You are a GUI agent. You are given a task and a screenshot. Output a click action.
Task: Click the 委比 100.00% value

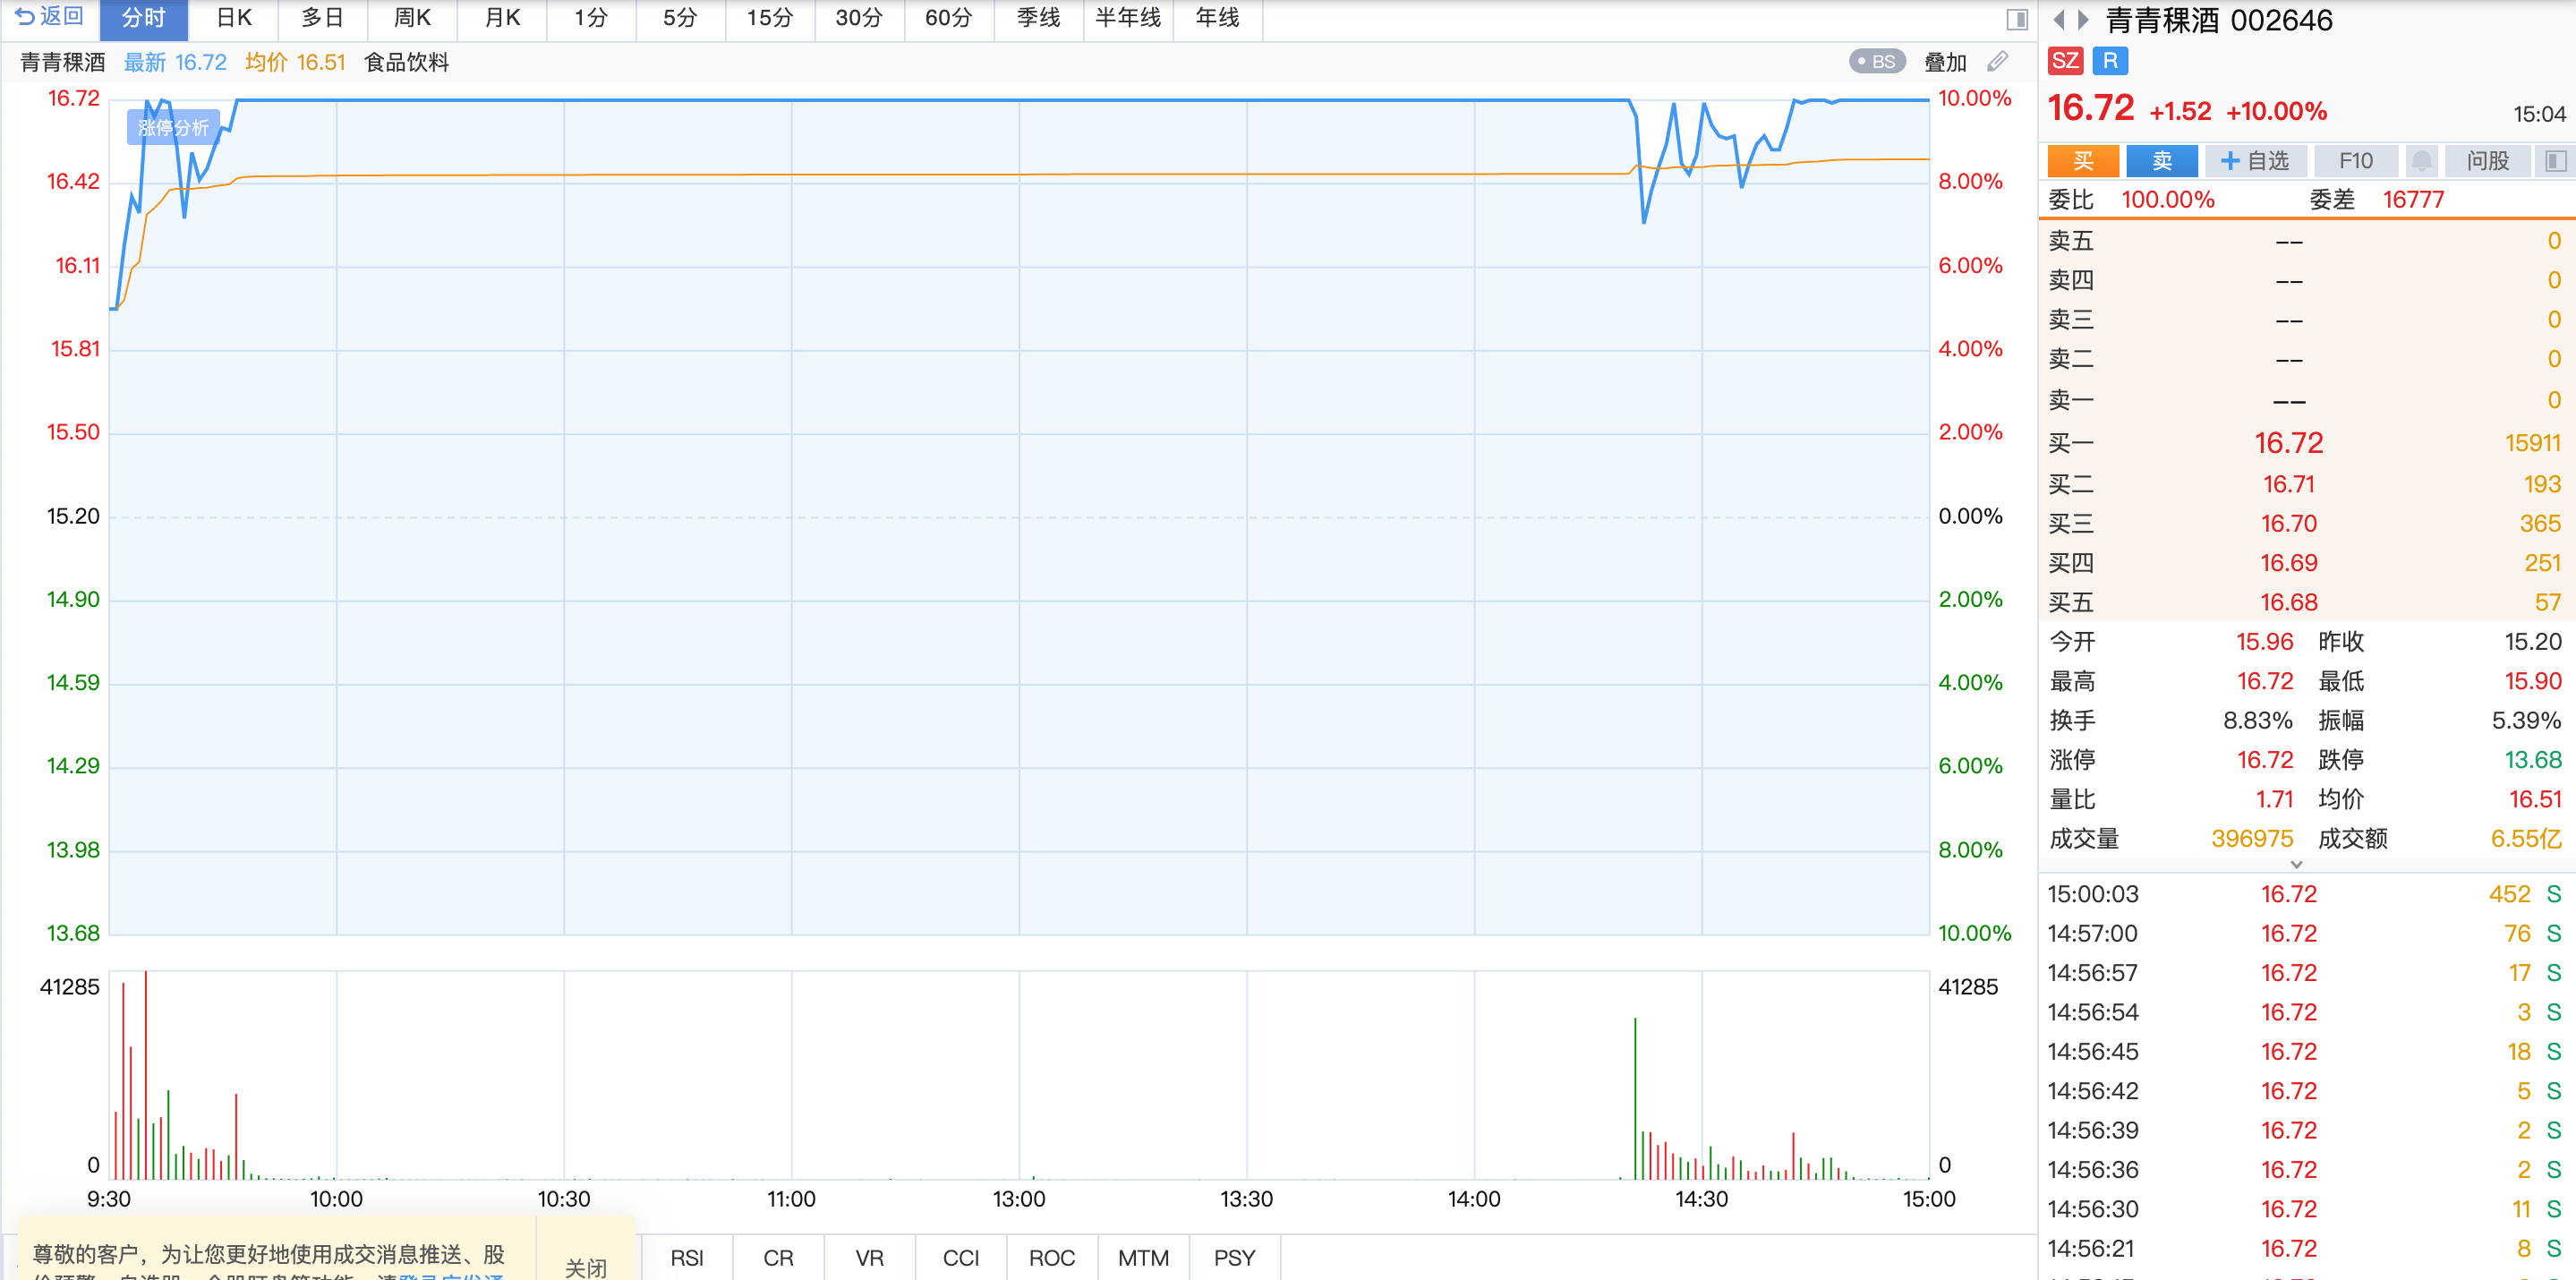(2168, 200)
